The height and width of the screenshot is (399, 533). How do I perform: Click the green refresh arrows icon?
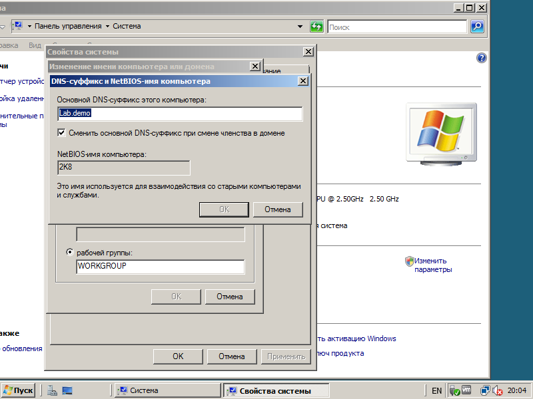(316, 27)
